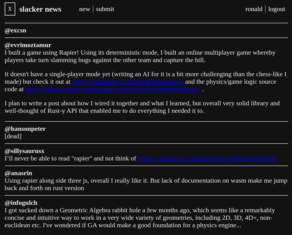This screenshot has width=292, height=235.
Task: Click the comment about Geometric Algebra rabbit hole
Action: 140,218
